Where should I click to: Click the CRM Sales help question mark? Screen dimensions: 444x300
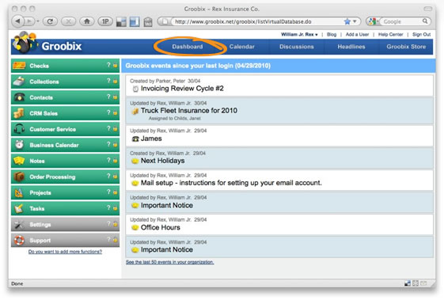coord(108,112)
